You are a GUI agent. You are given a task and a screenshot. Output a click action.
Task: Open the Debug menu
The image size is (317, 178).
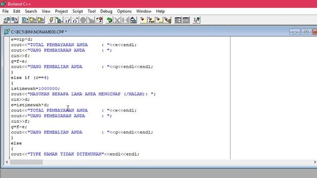click(106, 11)
